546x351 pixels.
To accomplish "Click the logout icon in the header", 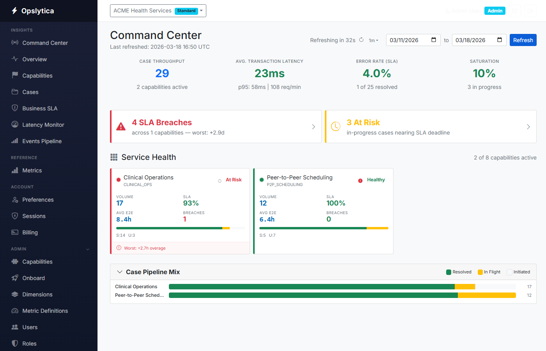I will (x=530, y=11).
